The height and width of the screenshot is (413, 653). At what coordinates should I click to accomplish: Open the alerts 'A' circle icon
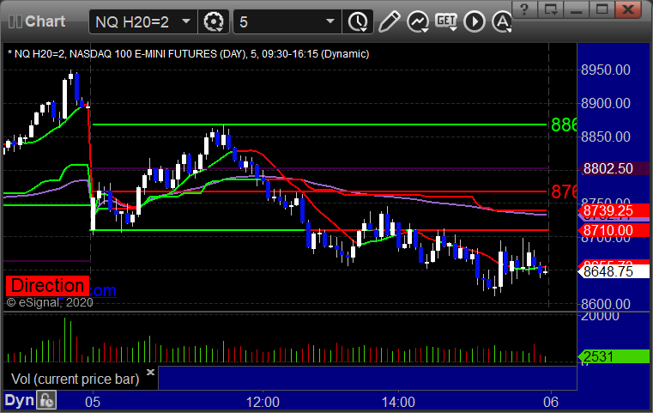tap(502, 21)
